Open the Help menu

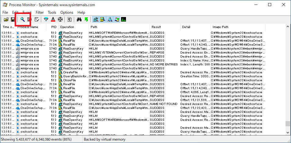[81, 12]
